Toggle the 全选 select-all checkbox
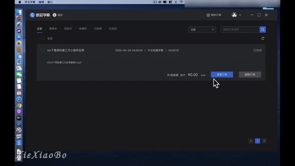This screenshot has height=166, width=295. click(43, 38)
